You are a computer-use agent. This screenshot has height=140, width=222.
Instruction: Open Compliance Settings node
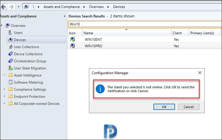pos(30,89)
